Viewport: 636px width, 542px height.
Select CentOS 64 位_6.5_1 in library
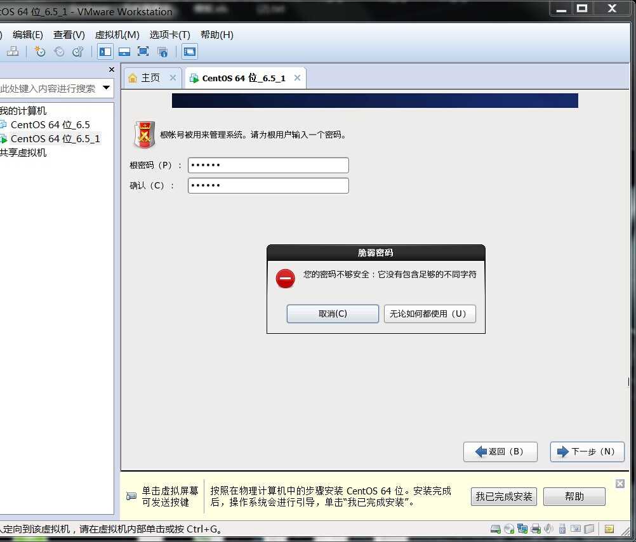point(55,139)
